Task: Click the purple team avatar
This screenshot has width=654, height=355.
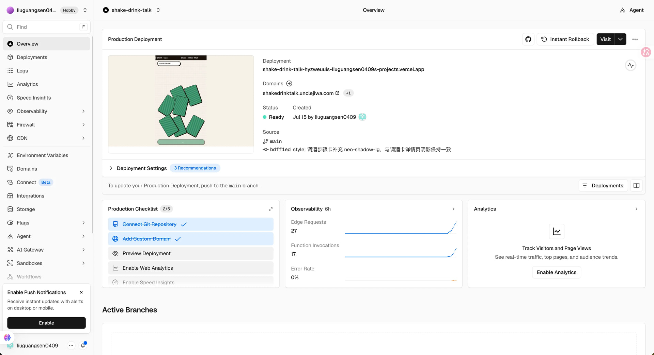Action: [10, 10]
